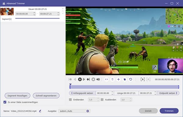Click the Dauer:00:00:27.21 text
Image resolution: width=183 pixels, height=117 pixels.
pyautogui.click(x=38, y=9)
